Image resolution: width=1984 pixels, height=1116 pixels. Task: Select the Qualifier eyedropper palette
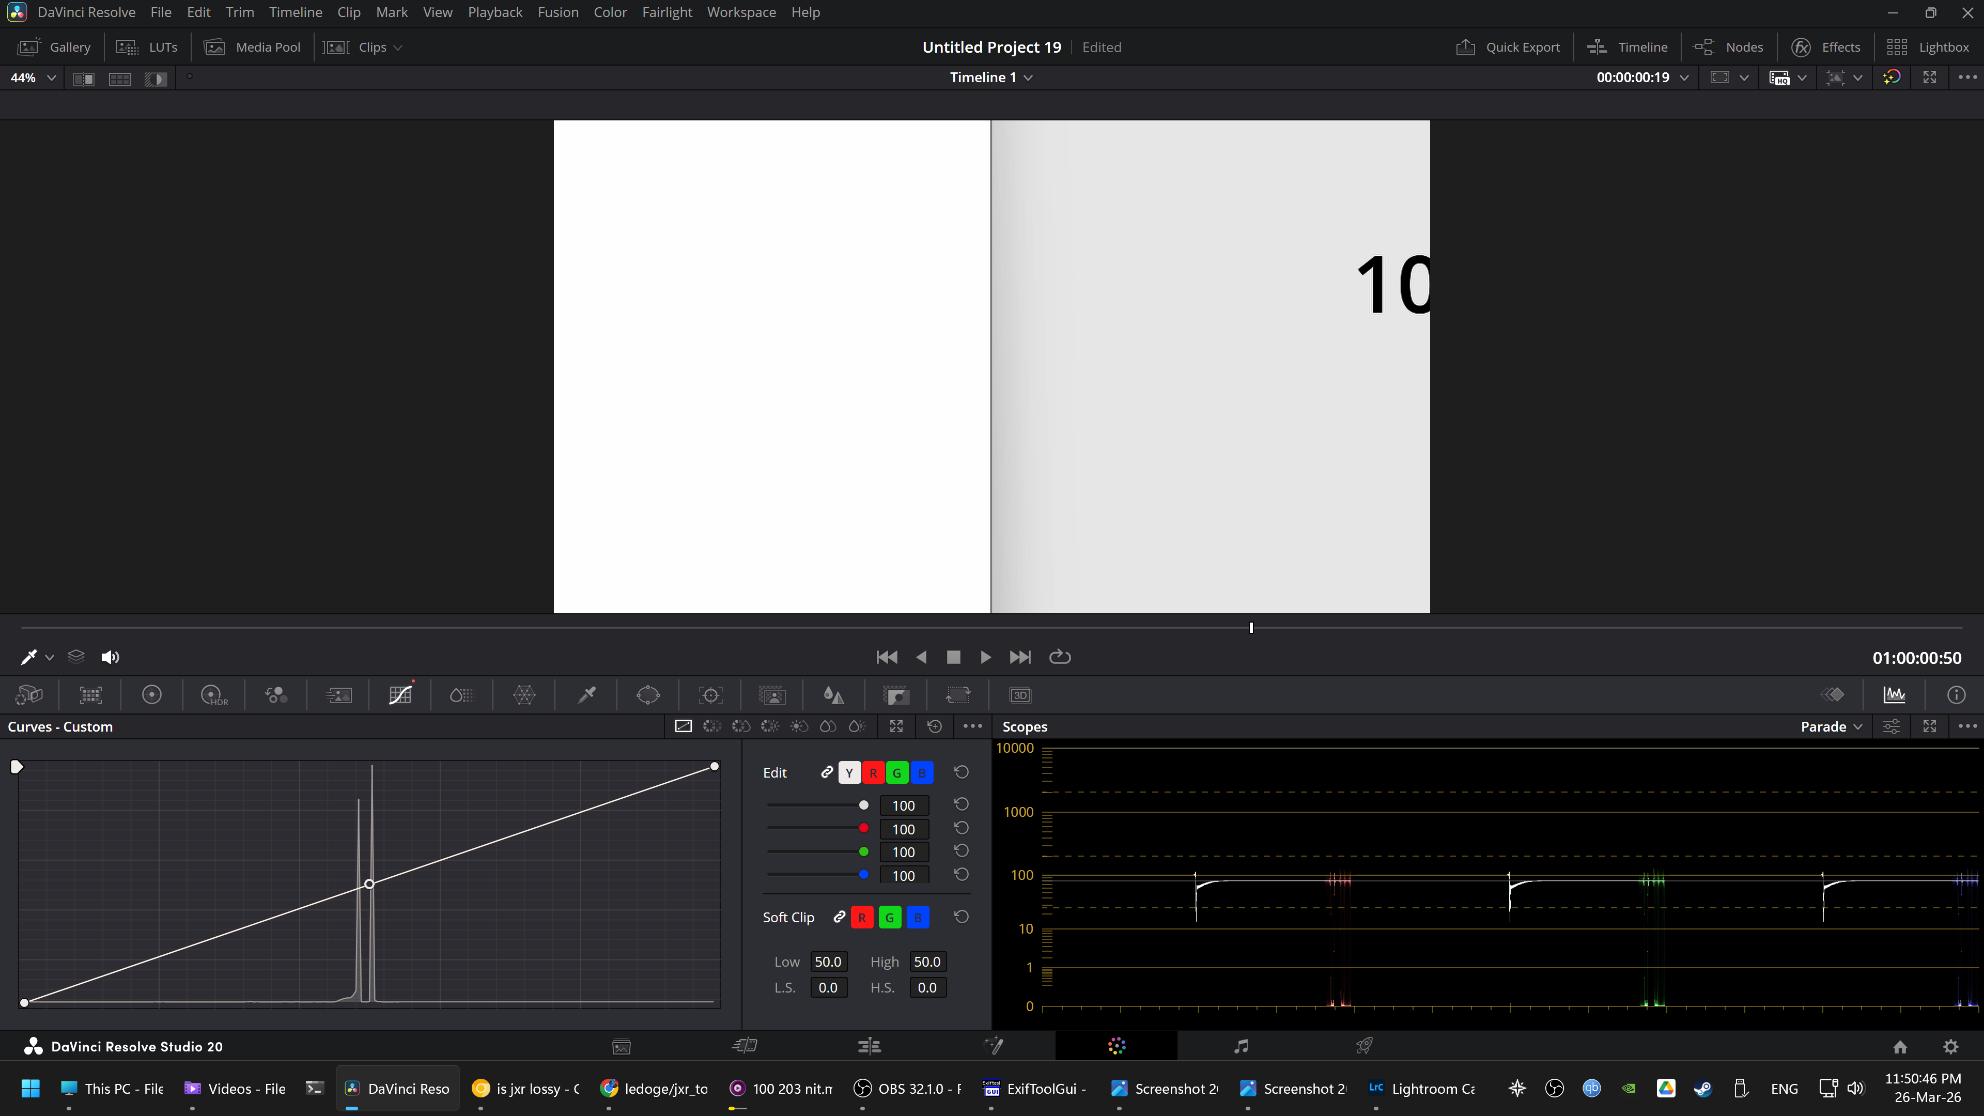pos(586,695)
